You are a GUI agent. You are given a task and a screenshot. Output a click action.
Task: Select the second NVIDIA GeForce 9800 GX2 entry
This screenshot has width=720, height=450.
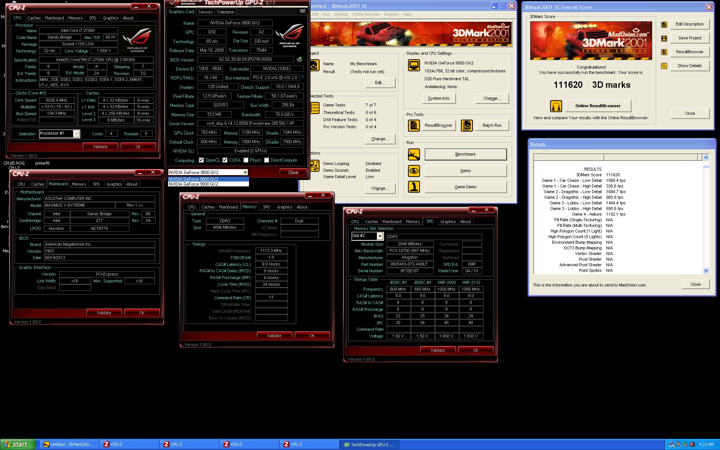click(208, 184)
